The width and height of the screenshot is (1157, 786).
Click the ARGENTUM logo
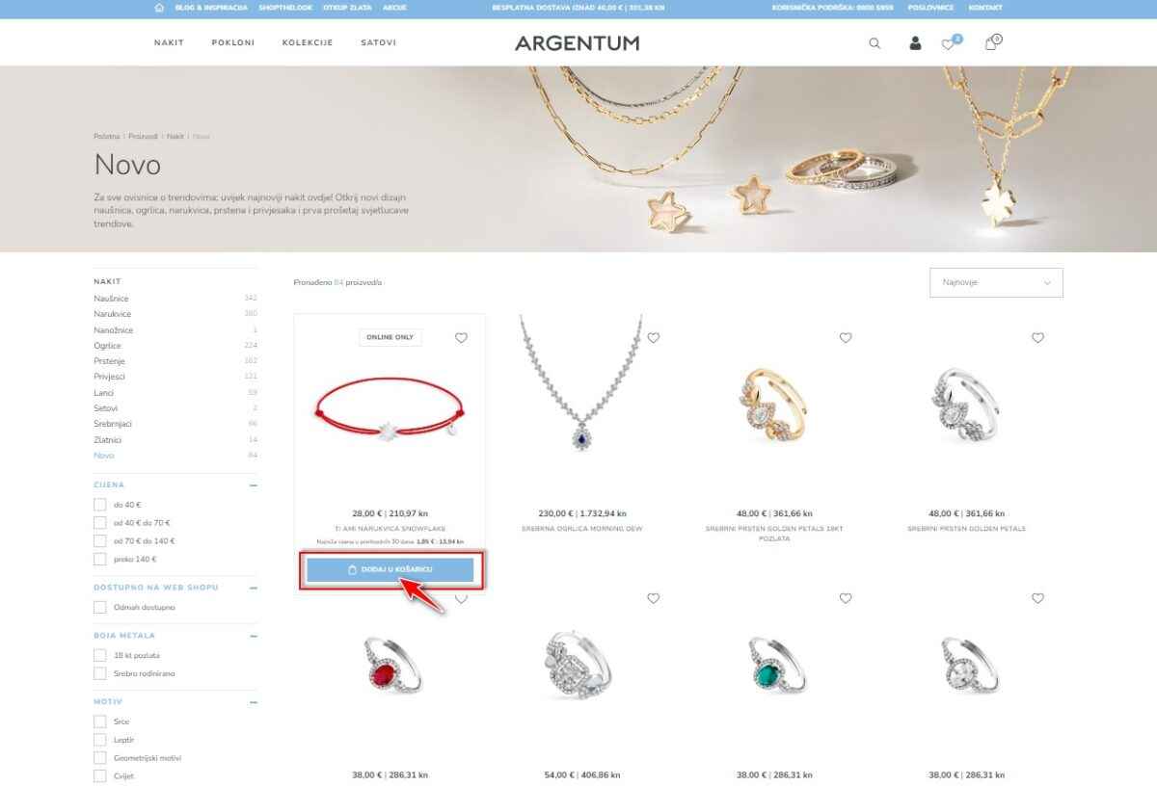[577, 43]
